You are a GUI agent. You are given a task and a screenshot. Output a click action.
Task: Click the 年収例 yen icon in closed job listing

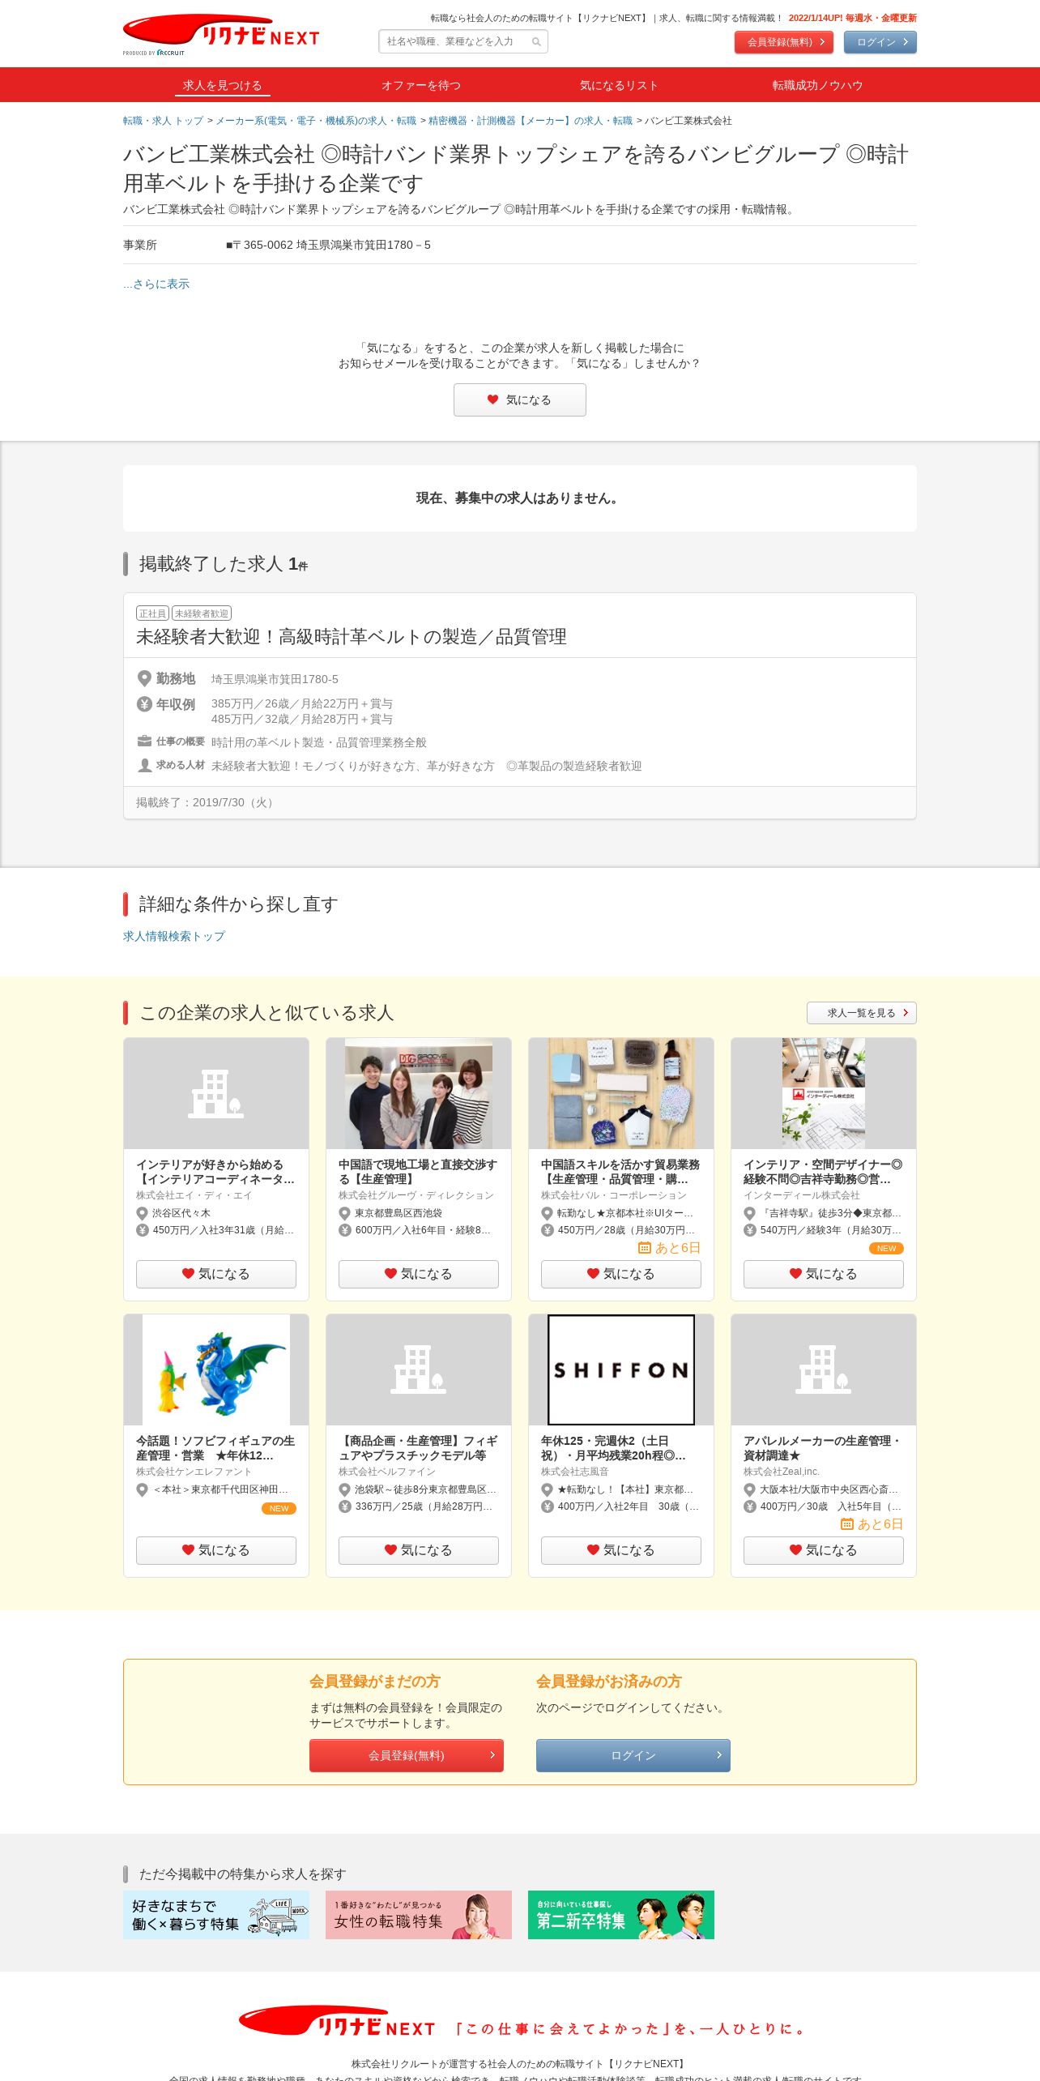point(144,704)
